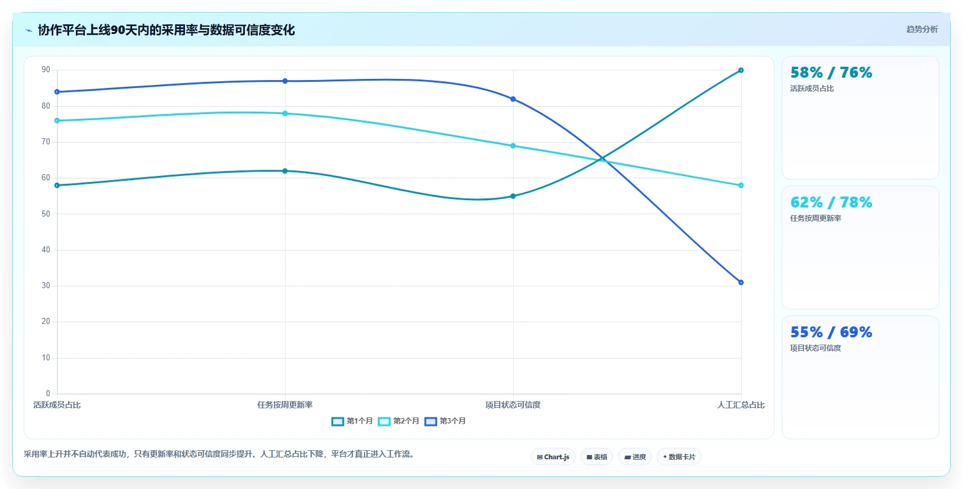Click the 55% / 69% value card
Image resolution: width=963 pixels, height=489 pixels.
[861, 377]
